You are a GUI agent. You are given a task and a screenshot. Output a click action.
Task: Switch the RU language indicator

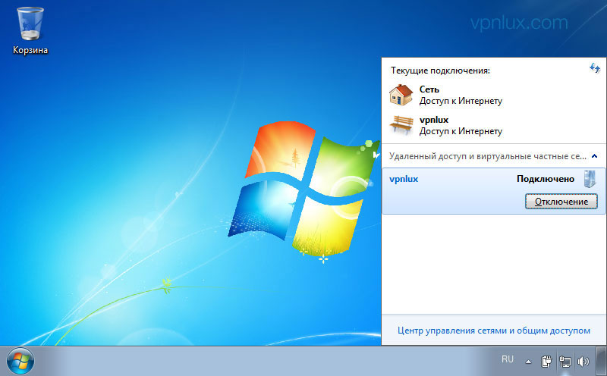(x=507, y=359)
